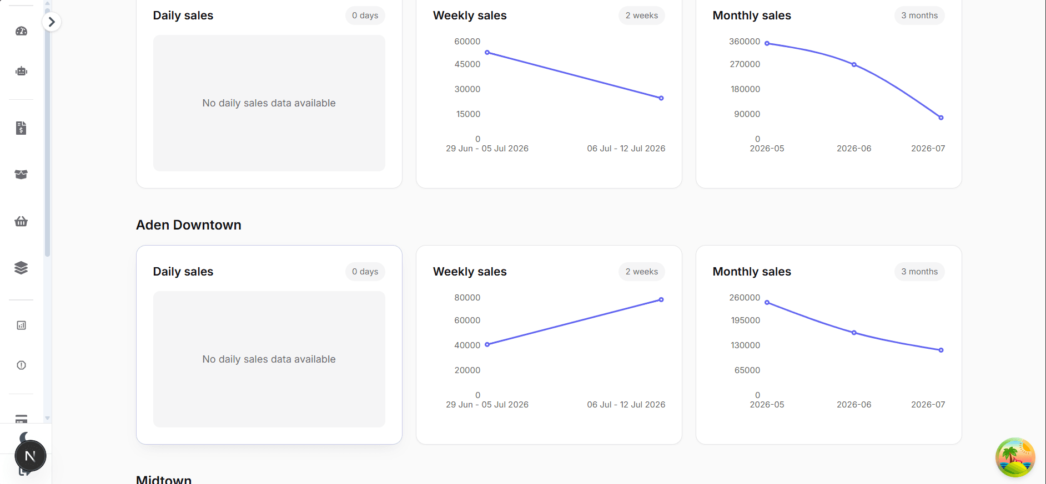
Task: Click top monthly chart's 2026-06 data point
Action: (x=854, y=65)
